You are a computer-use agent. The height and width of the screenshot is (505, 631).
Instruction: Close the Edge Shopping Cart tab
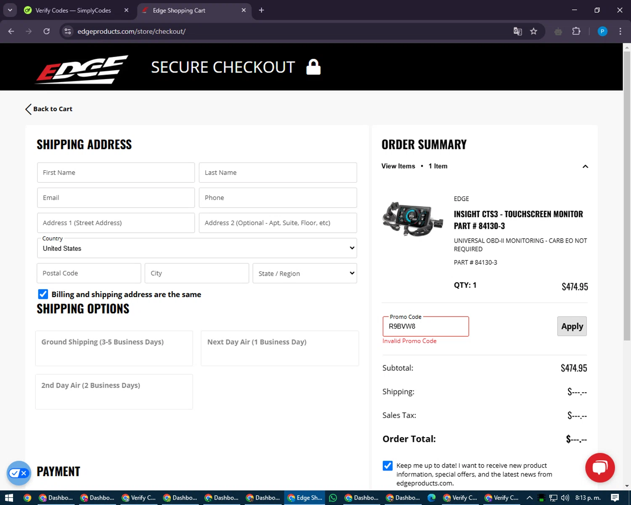[x=244, y=10]
